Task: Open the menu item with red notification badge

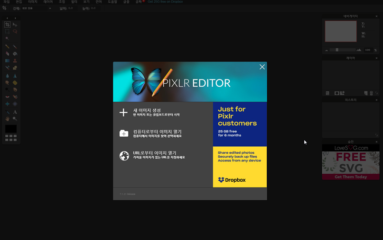Action: point(140,2)
